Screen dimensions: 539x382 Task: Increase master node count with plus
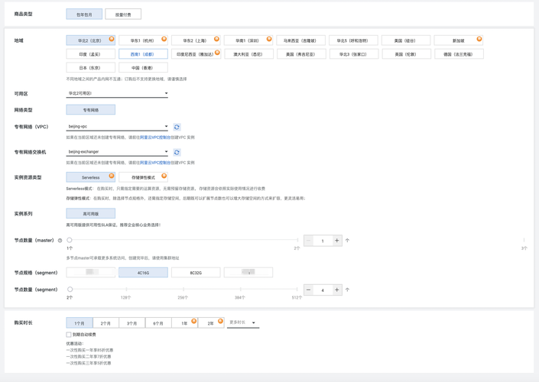(x=337, y=241)
